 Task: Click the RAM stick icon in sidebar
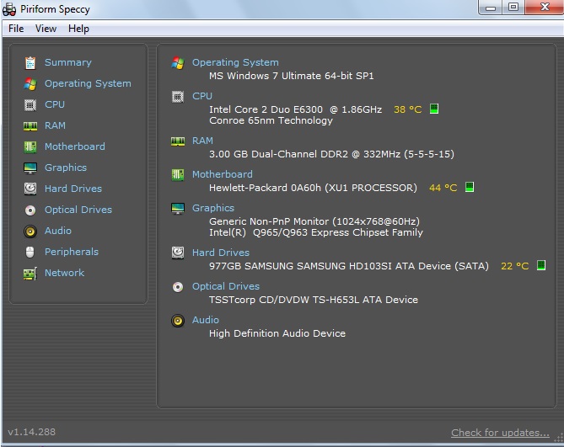[x=30, y=126]
